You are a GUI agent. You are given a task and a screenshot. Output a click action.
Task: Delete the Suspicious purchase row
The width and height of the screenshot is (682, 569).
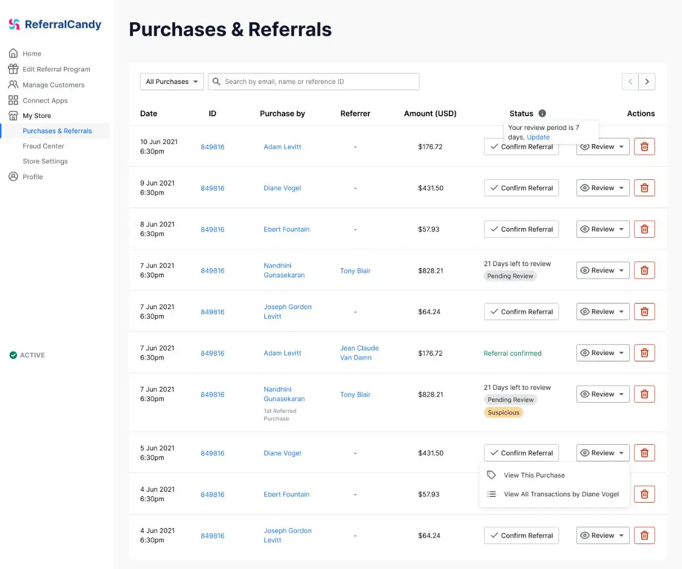(645, 394)
